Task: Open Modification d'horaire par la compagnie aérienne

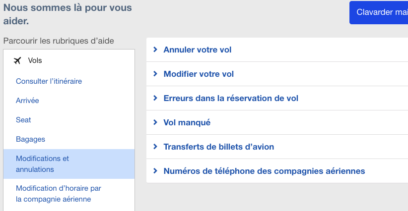Action: [x=58, y=194]
